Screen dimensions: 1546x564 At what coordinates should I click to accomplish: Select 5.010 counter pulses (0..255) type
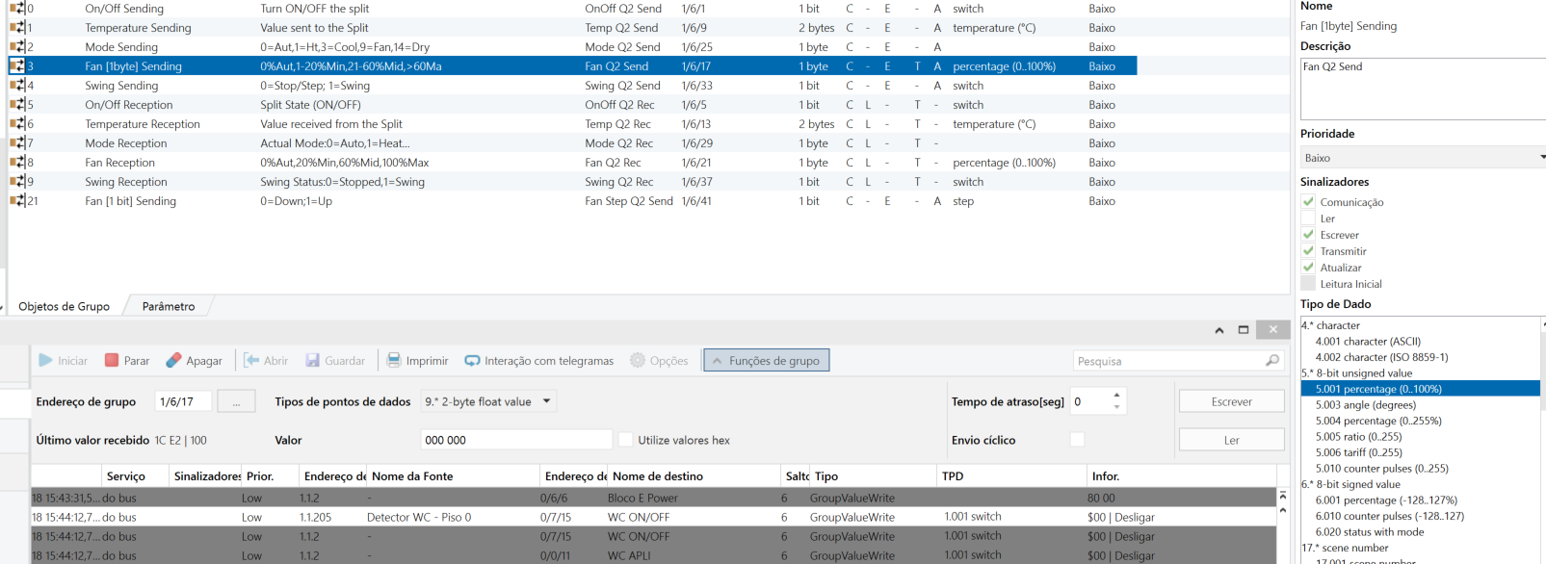click(1381, 469)
